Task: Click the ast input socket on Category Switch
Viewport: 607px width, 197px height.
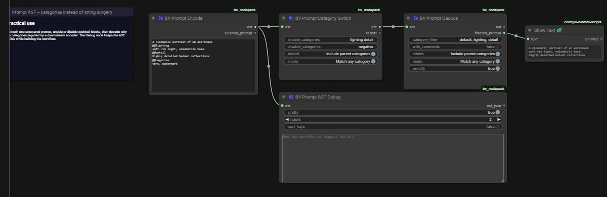Action: (282, 27)
